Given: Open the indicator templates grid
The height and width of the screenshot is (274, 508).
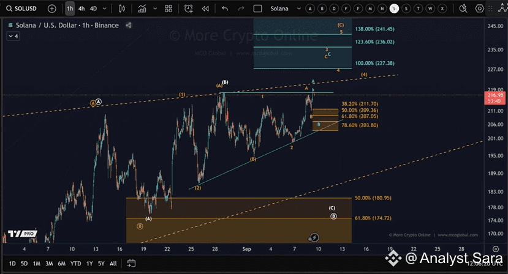Looking at the screenshot, I should 169,9.
